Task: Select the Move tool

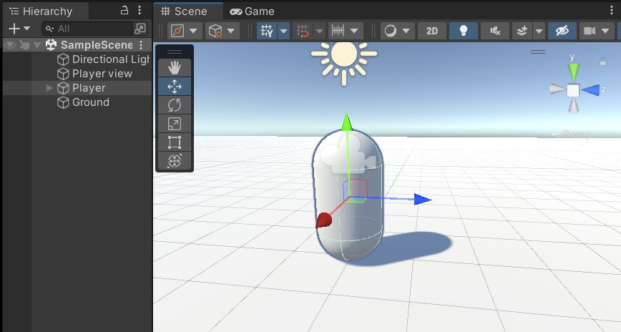Action: [175, 87]
